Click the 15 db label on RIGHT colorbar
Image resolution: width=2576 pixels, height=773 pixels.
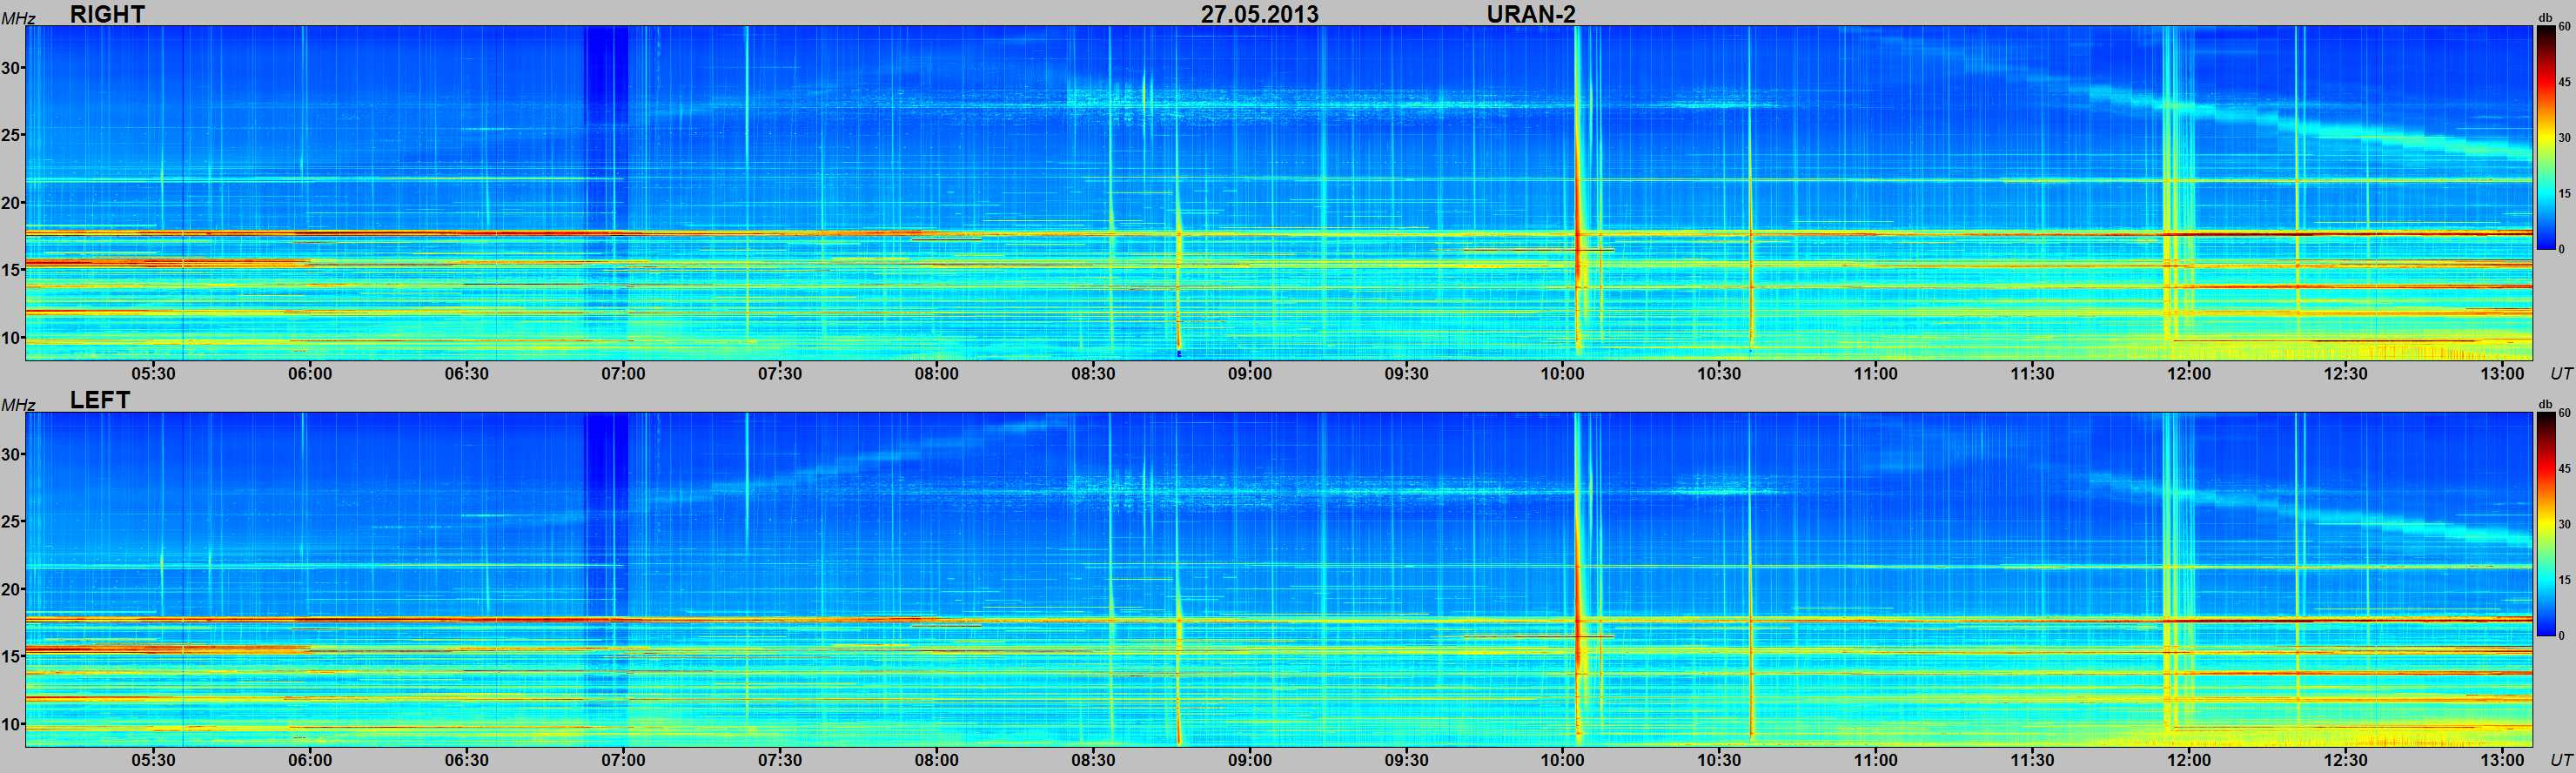[x=2564, y=193]
